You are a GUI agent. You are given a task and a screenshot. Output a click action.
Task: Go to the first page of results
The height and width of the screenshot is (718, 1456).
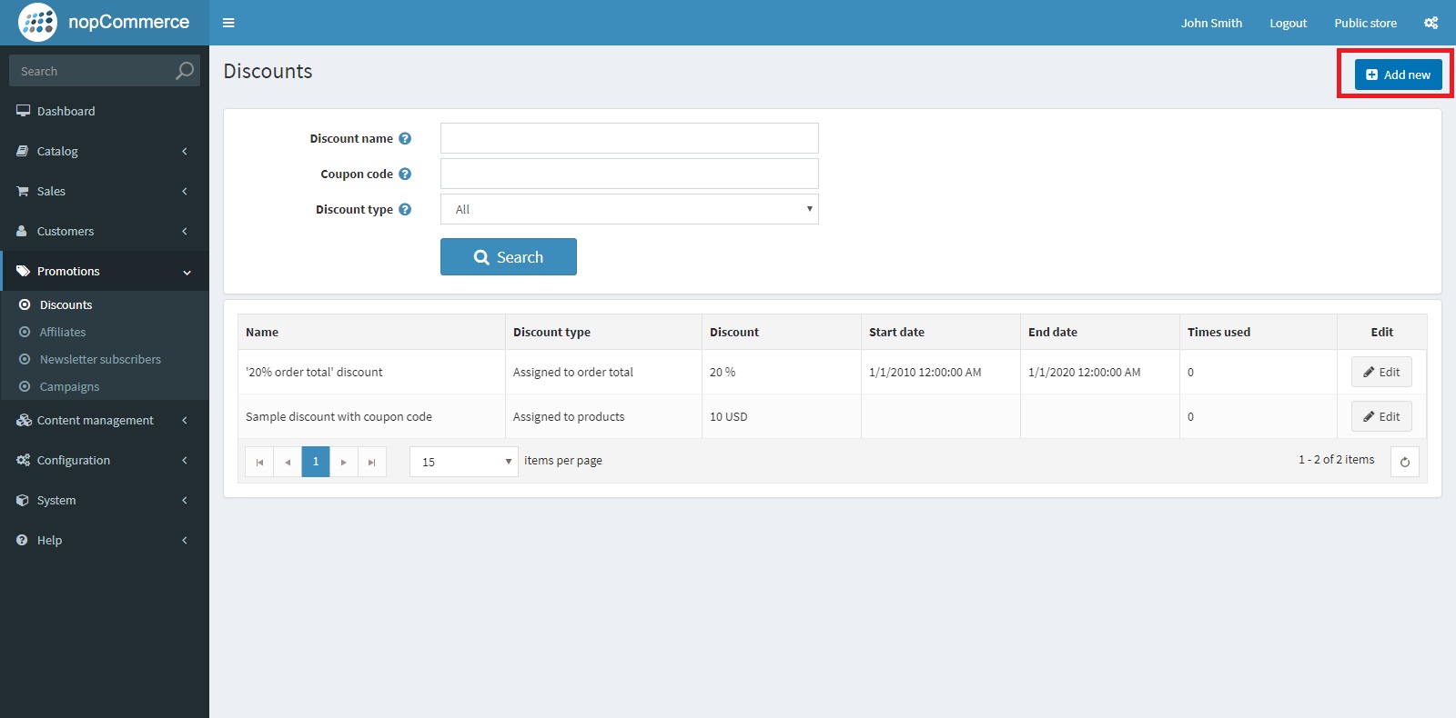point(259,462)
